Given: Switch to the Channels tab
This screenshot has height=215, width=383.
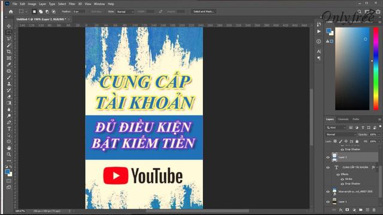Looking at the screenshot, I should tap(343, 119).
